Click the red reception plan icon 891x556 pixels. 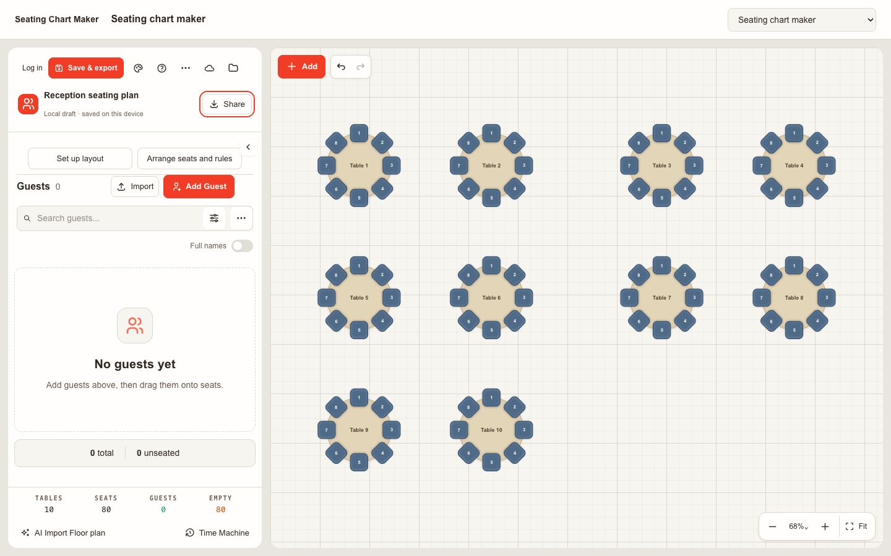pyautogui.click(x=28, y=104)
